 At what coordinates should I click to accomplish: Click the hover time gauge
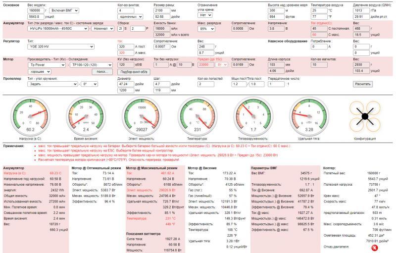[x=86, y=116]
